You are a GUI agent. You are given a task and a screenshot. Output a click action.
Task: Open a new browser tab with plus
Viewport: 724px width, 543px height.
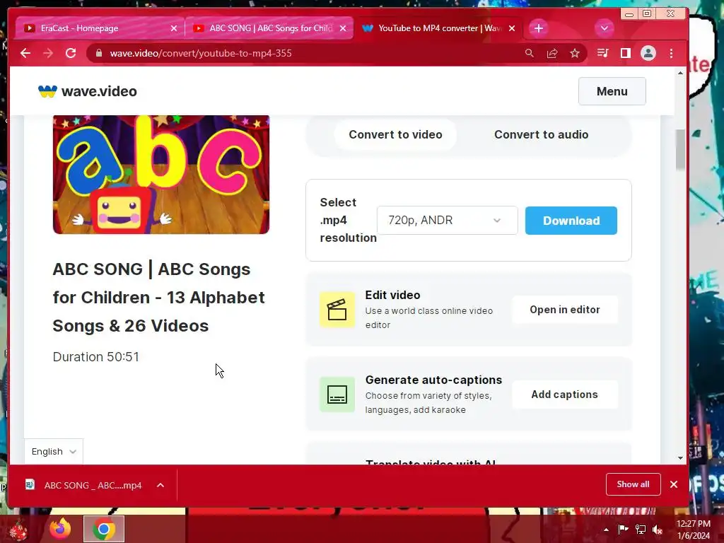pos(538,28)
